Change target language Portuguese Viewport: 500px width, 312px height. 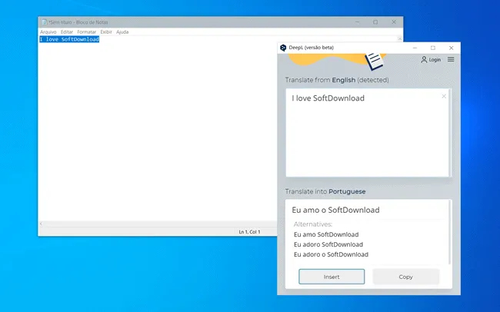[347, 191]
